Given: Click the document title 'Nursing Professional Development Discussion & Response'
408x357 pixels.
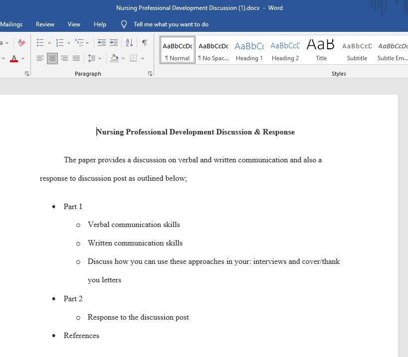Looking at the screenshot, I should point(196,132).
